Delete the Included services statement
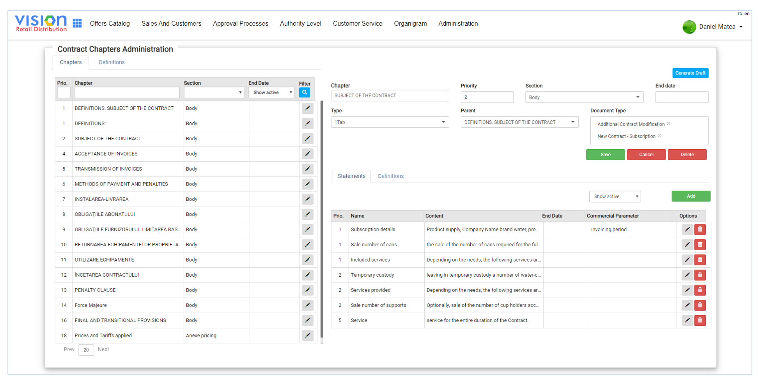 (x=700, y=260)
